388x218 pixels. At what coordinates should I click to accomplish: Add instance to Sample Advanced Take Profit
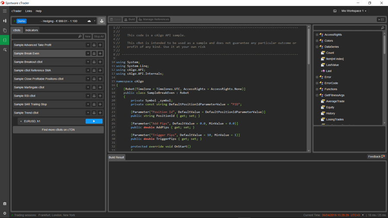pyautogui.click(x=100, y=45)
